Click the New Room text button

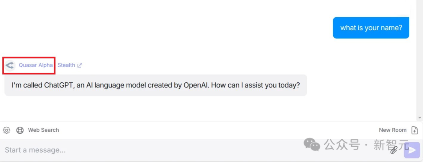pyautogui.click(x=392, y=130)
